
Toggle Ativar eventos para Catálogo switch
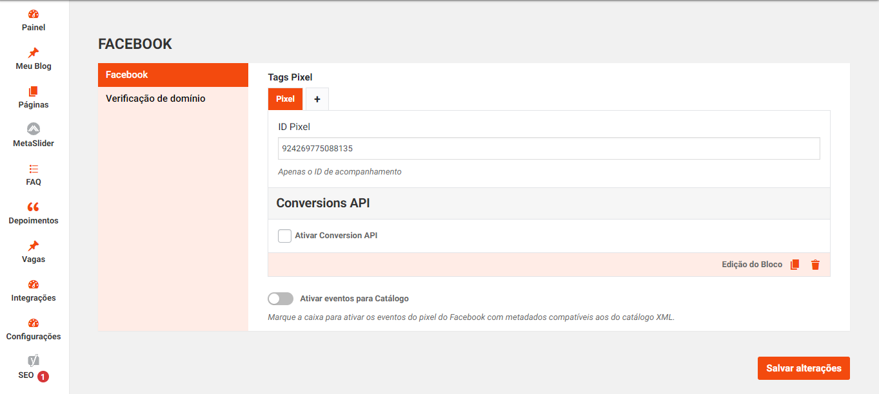click(281, 299)
